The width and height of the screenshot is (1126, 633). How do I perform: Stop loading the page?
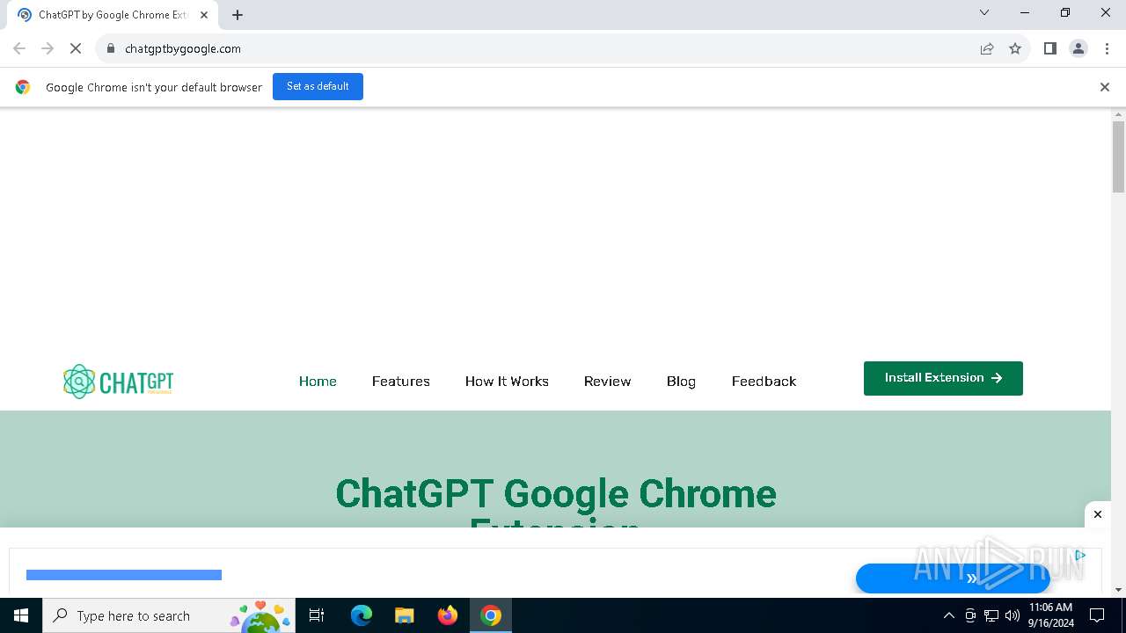click(x=76, y=48)
